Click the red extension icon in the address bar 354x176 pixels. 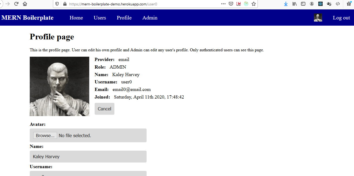tap(239, 4)
